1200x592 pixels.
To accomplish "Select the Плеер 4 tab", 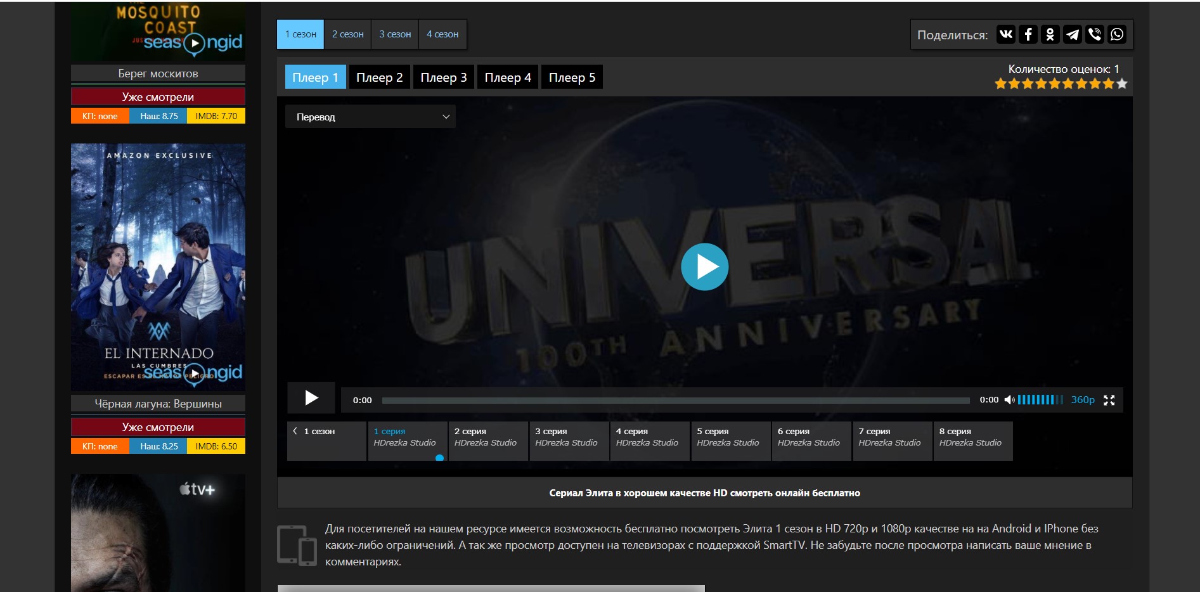I will click(508, 77).
